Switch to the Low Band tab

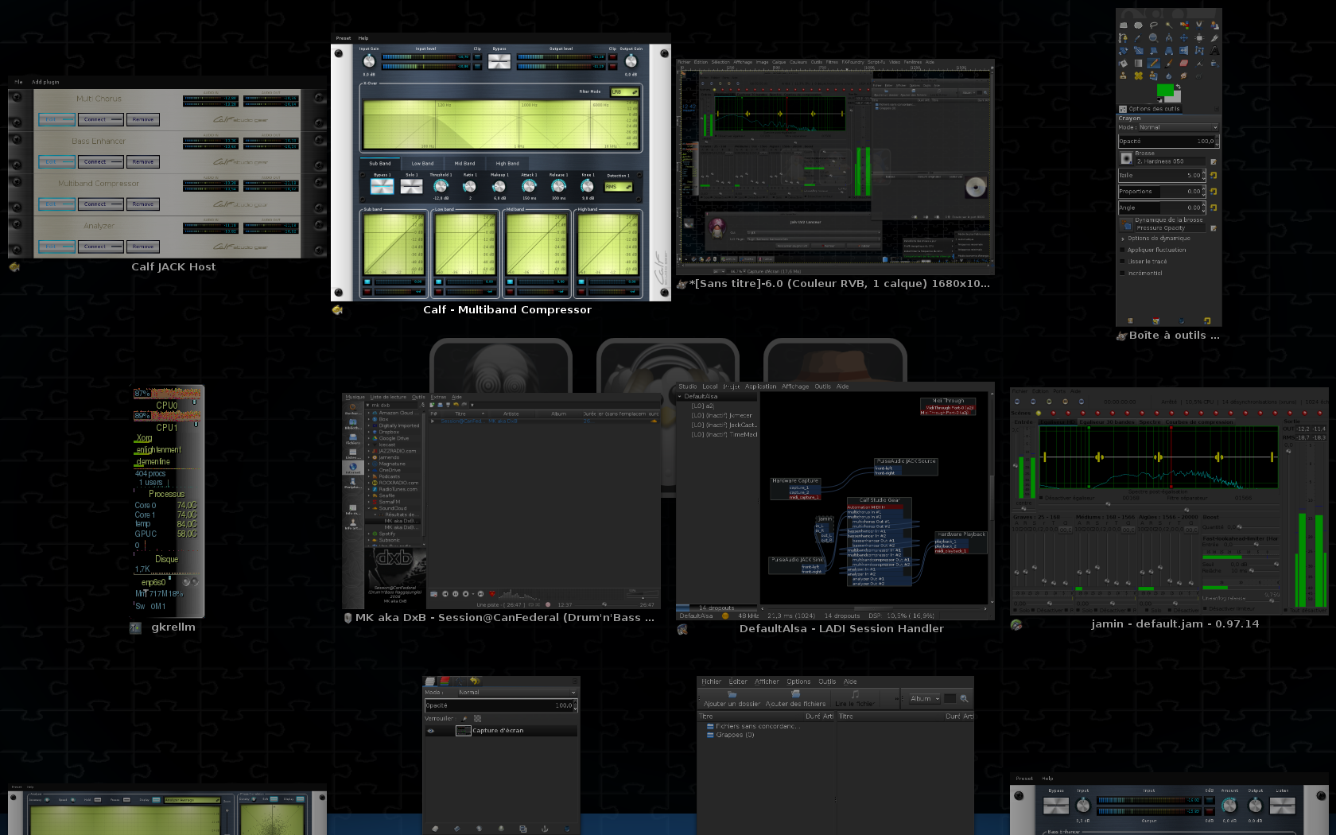tap(422, 163)
